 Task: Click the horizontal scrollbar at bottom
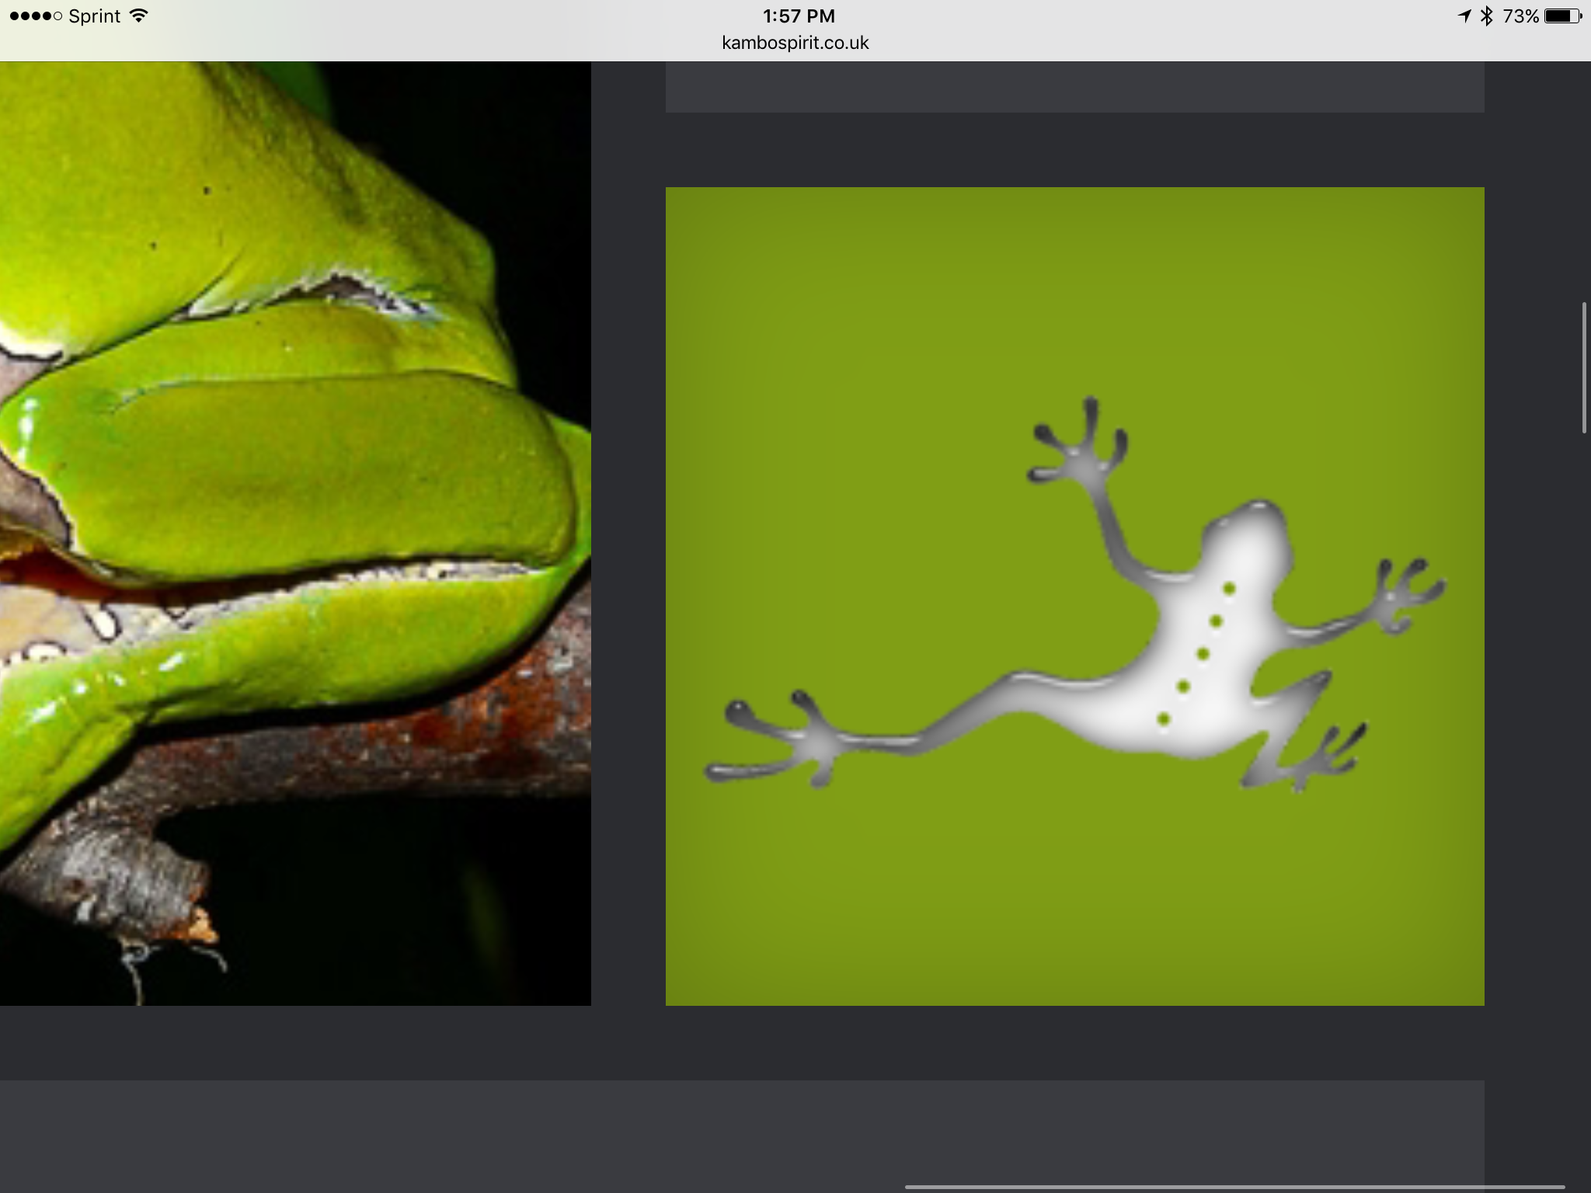coord(1235,1187)
